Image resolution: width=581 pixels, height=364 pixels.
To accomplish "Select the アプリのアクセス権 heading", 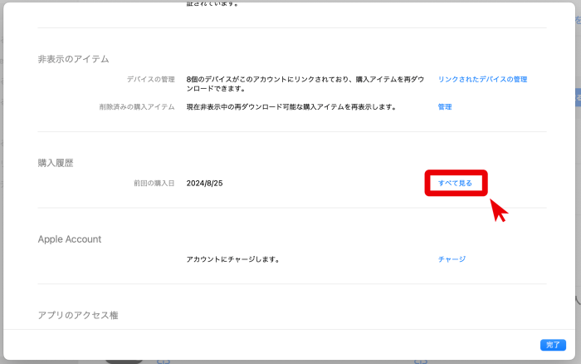I will (78, 315).
